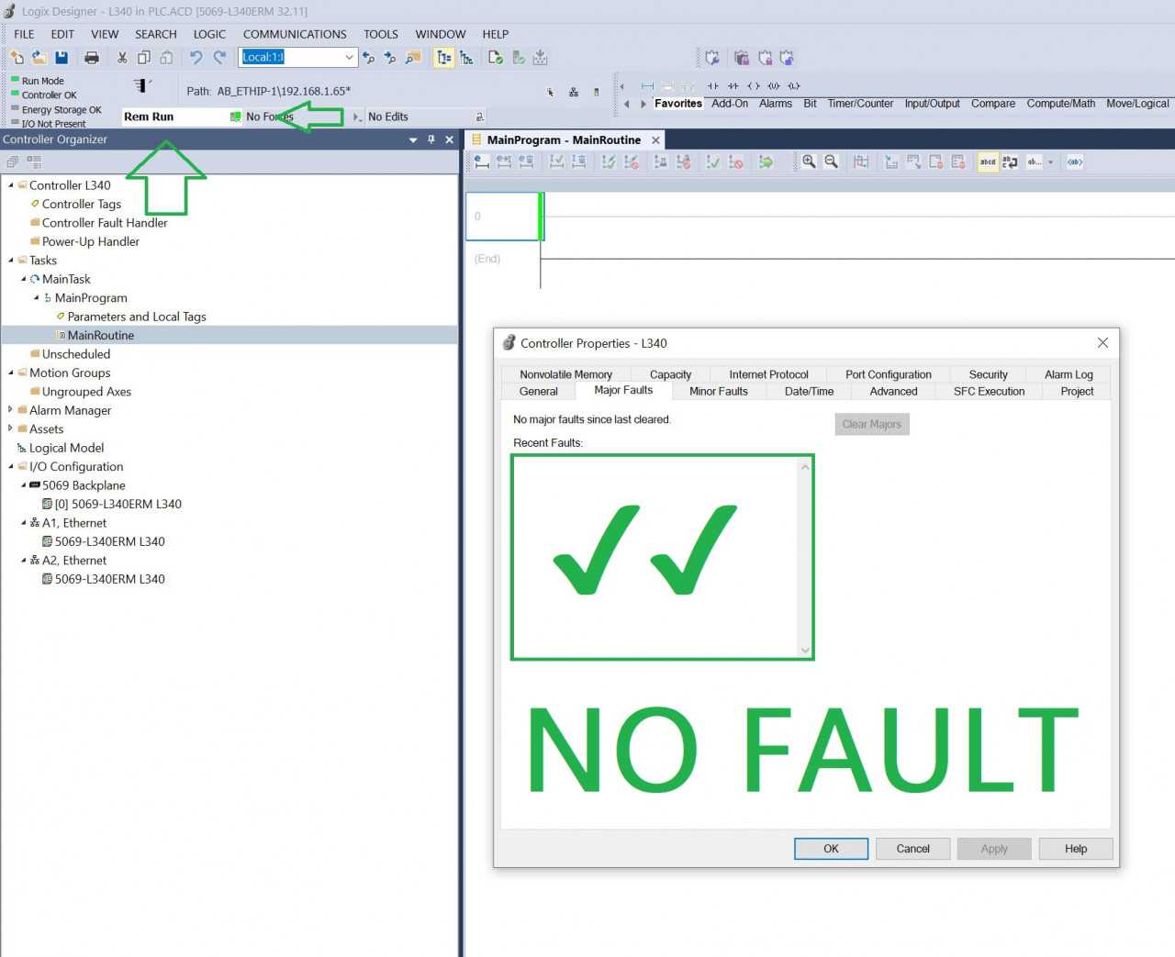Insert Examine On (XIC) contact instruction
This screenshot has height=957, width=1175.
[712, 86]
